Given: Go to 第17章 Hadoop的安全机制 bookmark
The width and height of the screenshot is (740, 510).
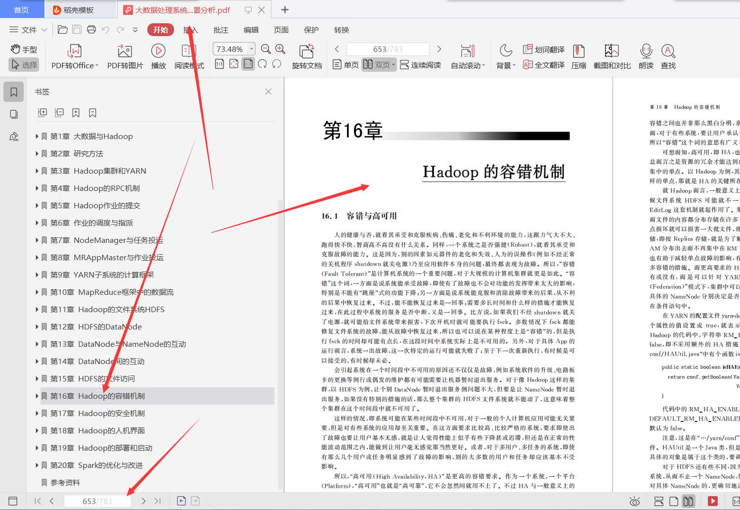Looking at the screenshot, I should click(97, 413).
